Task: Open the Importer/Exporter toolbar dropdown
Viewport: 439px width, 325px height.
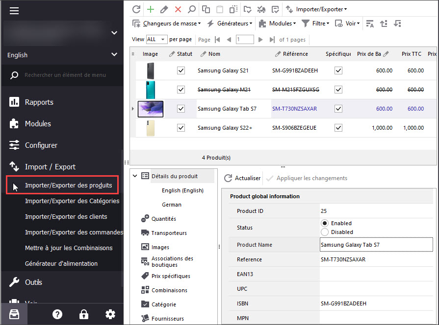Action: click(316, 9)
